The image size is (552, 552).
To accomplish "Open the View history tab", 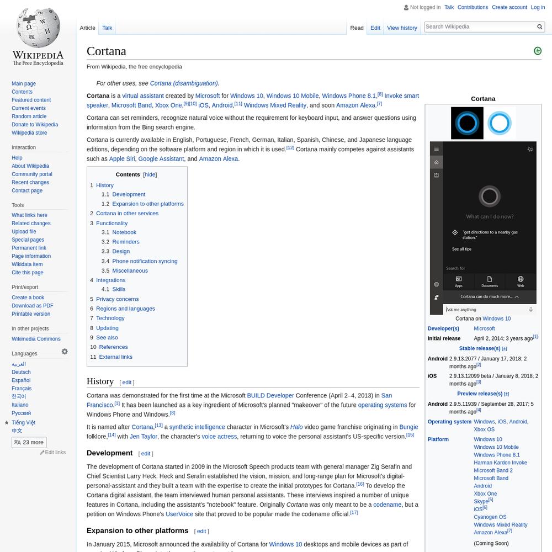I will pyautogui.click(x=402, y=28).
